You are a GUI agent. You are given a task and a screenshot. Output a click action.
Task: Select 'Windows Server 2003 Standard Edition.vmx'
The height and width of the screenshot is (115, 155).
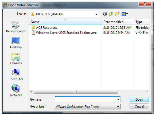coord(66,33)
